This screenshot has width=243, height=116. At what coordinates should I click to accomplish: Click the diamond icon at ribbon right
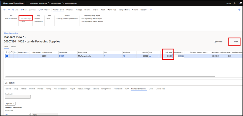click(x=239, y=10)
